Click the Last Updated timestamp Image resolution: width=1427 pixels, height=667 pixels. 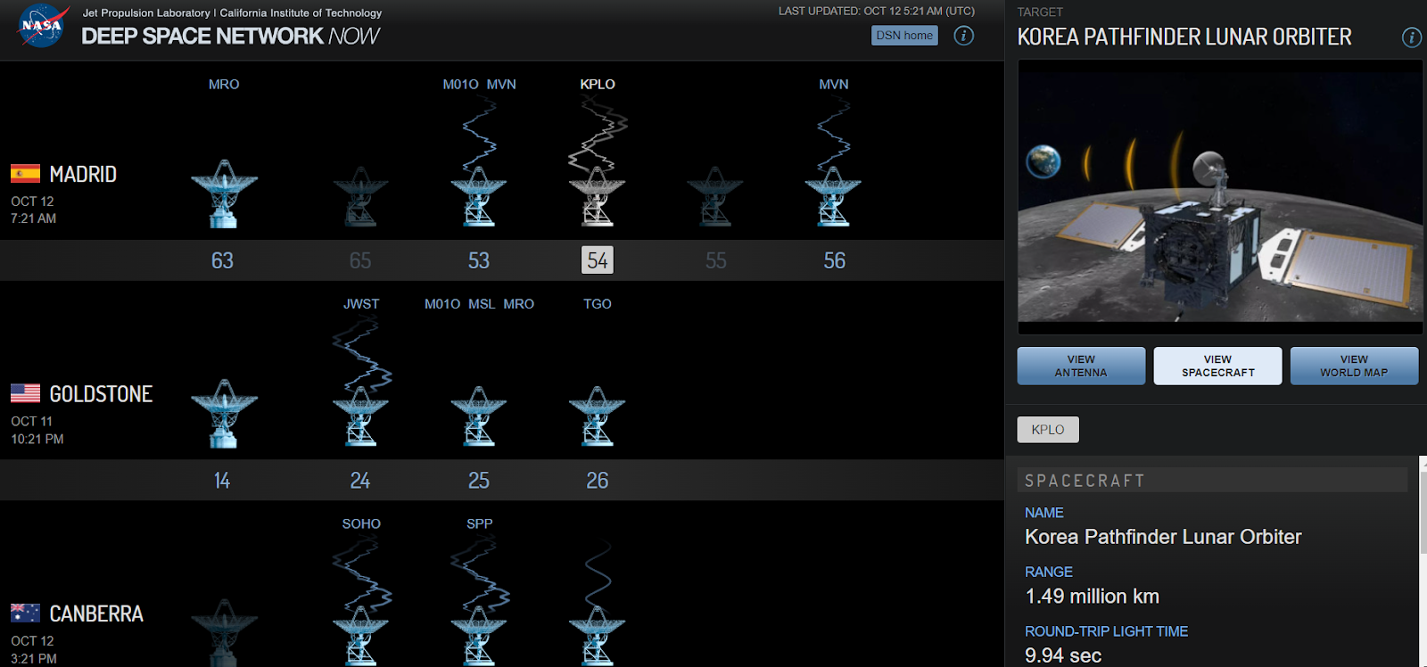pos(877,12)
